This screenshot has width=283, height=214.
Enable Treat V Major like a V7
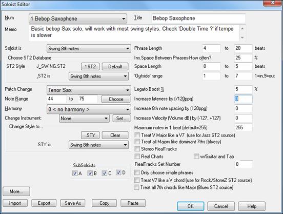point(137,135)
